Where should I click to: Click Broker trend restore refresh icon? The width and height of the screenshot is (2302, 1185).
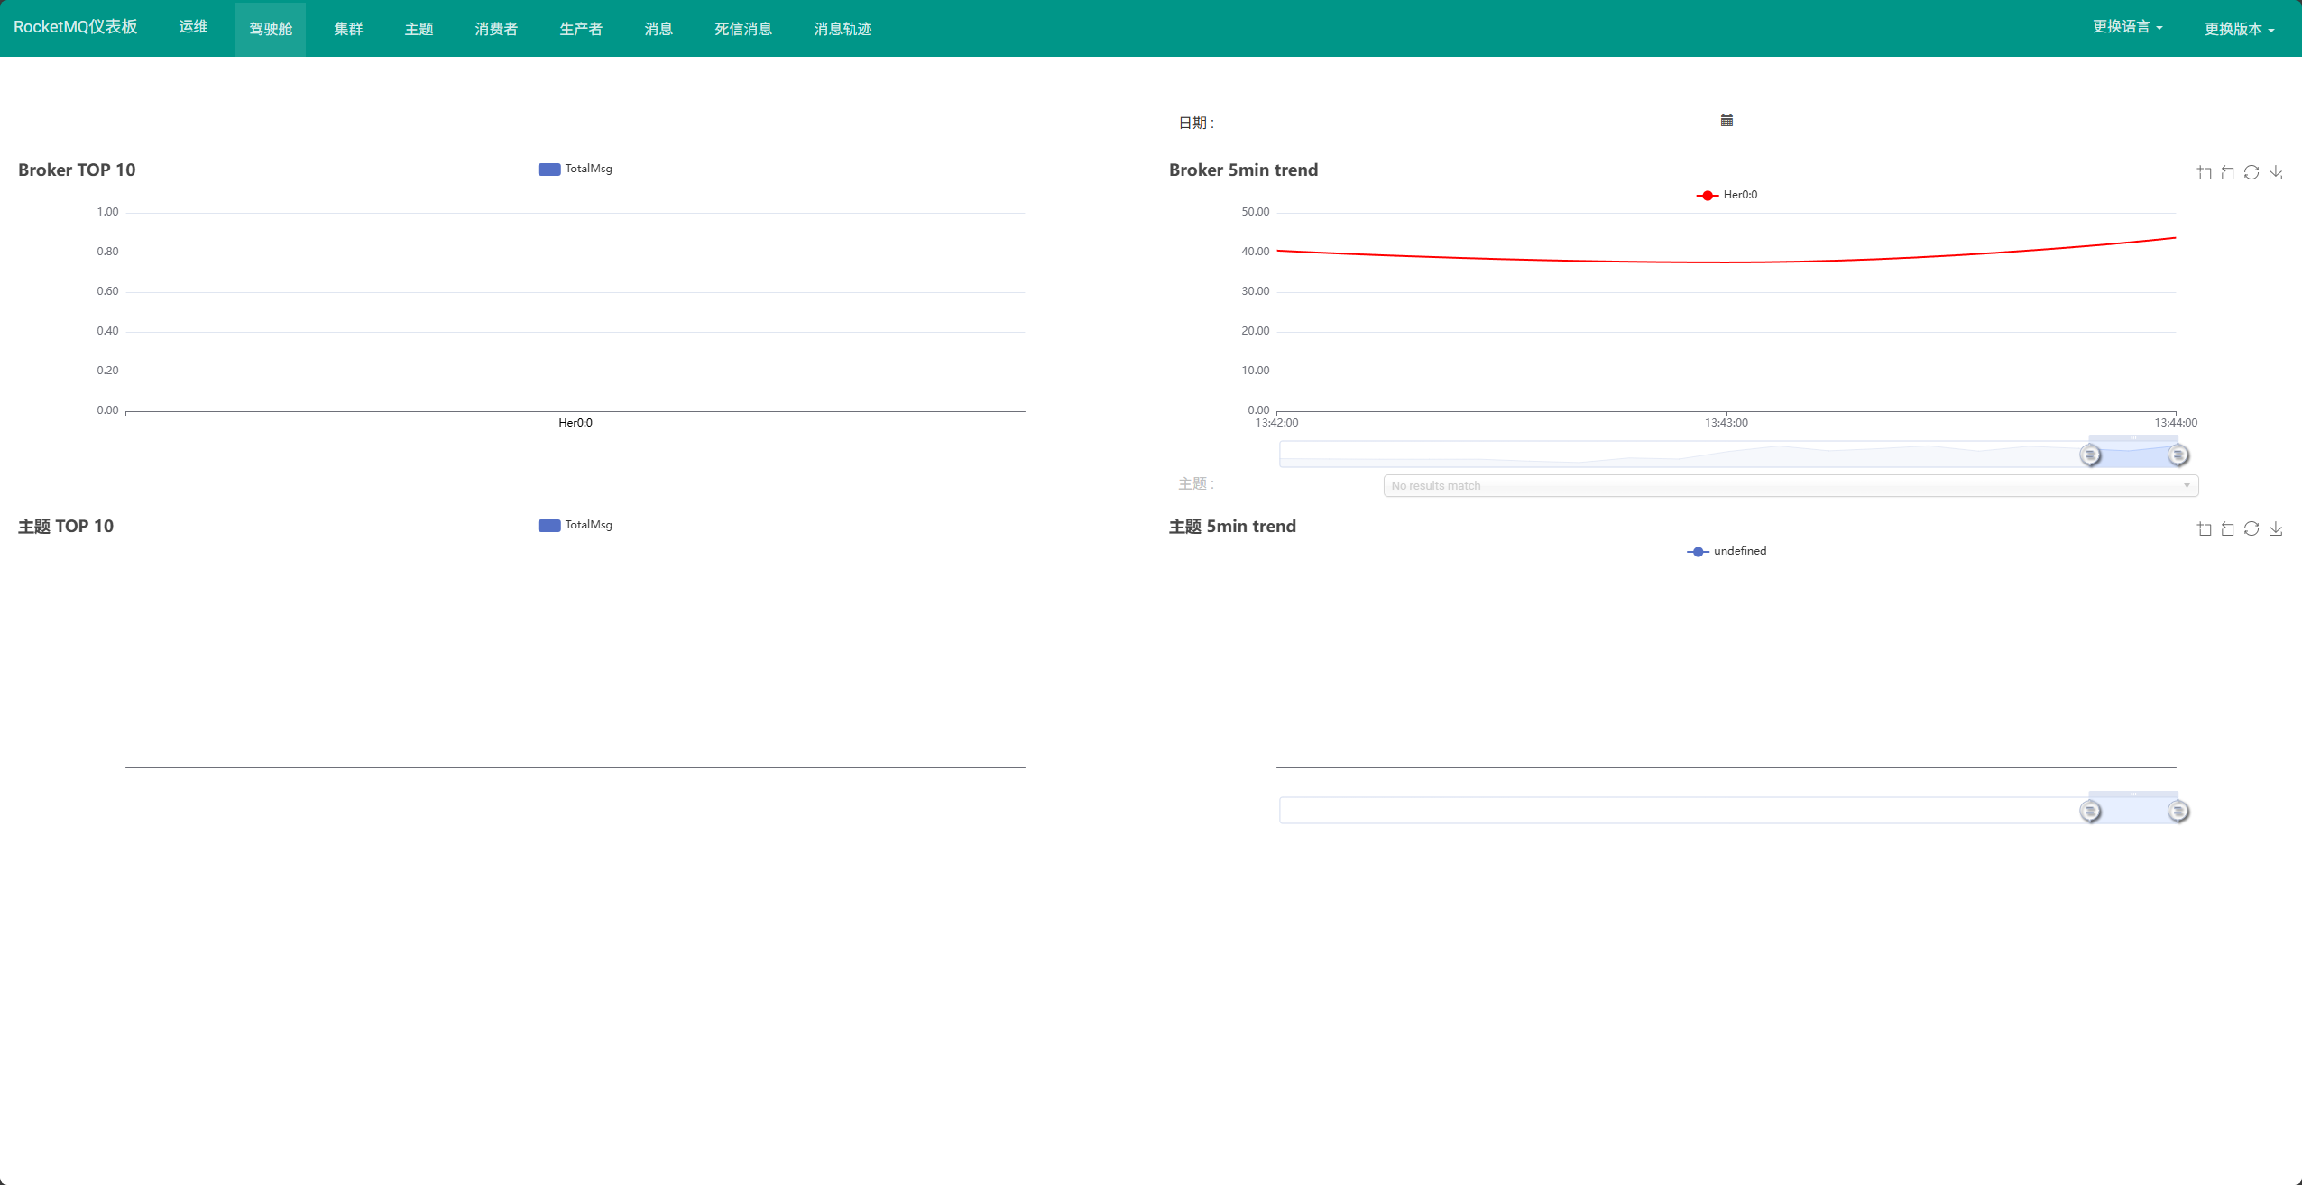[x=2251, y=172]
